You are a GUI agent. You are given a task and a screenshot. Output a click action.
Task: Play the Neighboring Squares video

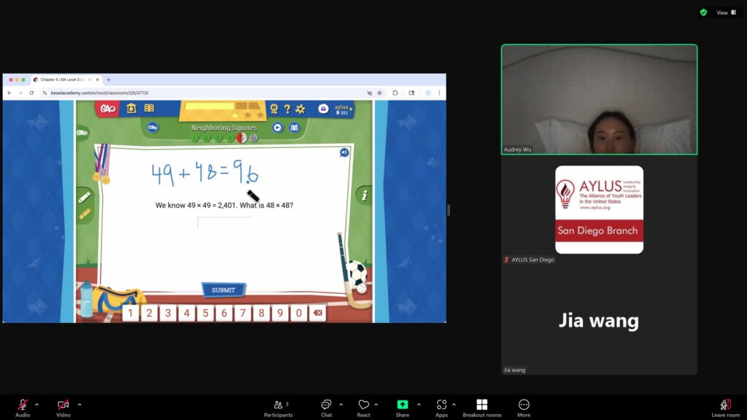(277, 128)
